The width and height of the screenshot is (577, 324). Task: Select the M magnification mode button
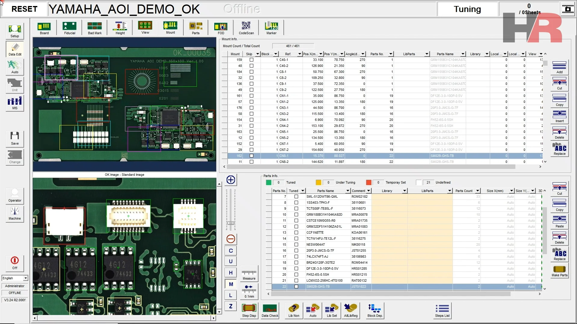(x=231, y=284)
